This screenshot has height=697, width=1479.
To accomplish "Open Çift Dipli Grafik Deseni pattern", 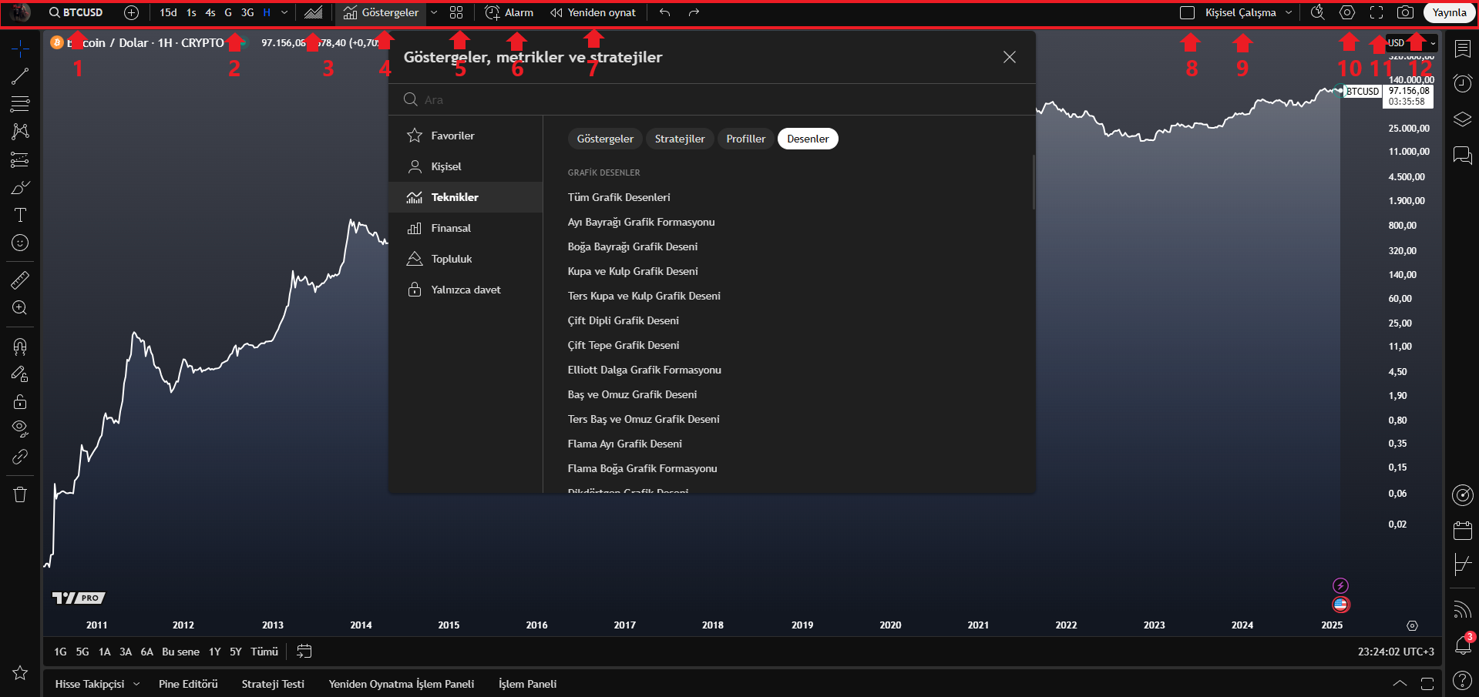I will [624, 320].
